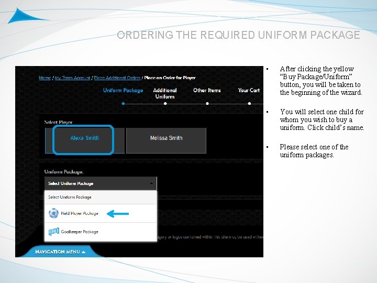Jump to the Your Cart step
Screen dimensions: 377x283
(249, 90)
